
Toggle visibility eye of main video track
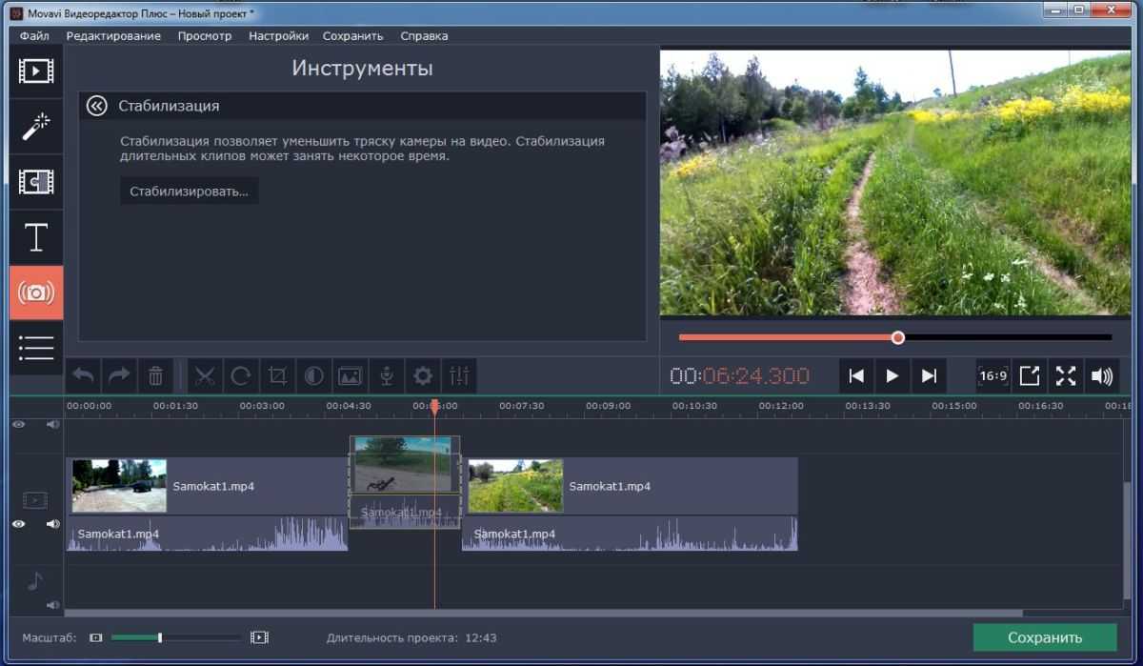pyautogui.click(x=18, y=524)
